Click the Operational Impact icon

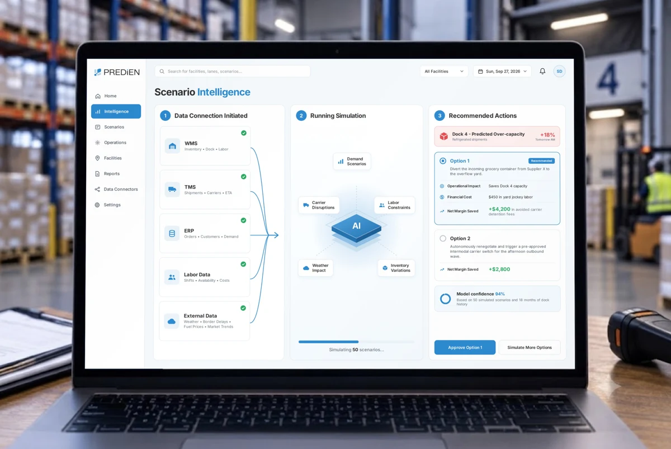[x=442, y=186]
